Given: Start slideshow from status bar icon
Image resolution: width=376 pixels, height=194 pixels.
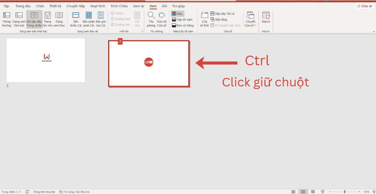Looking at the screenshot, I should click(323, 192).
